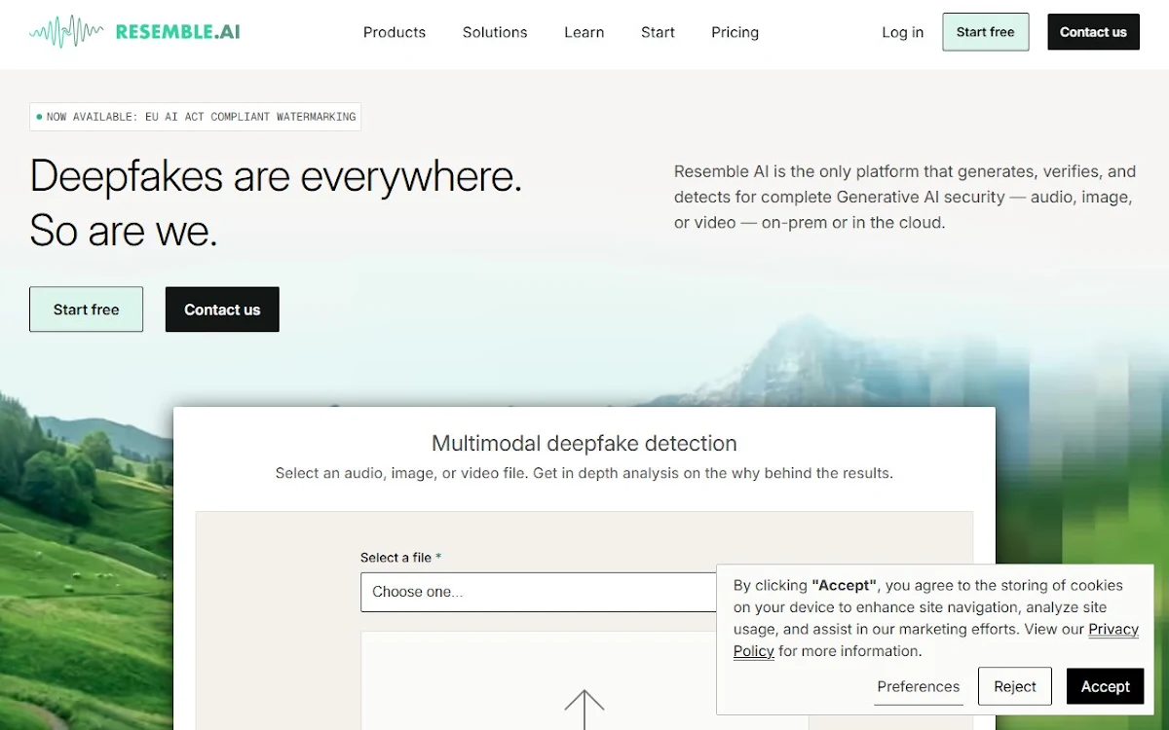The width and height of the screenshot is (1169, 730).
Task: Open the Start menu item
Action: [658, 32]
